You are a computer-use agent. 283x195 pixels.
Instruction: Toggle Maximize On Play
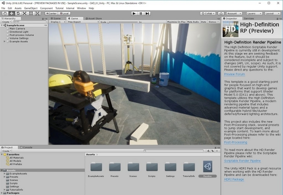pyautogui.click(x=176, y=22)
